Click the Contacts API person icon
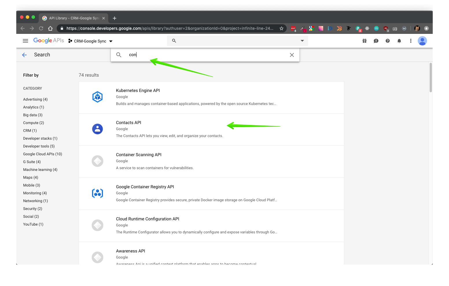This screenshot has width=449, height=286. 97,129
